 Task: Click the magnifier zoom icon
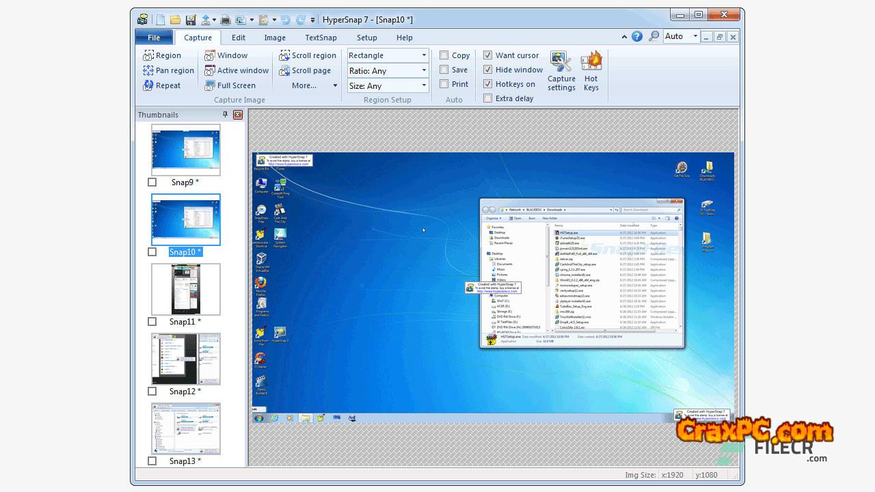tap(654, 37)
